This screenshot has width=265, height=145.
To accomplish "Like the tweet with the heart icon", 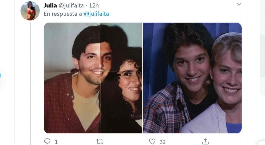I will point(152,141).
